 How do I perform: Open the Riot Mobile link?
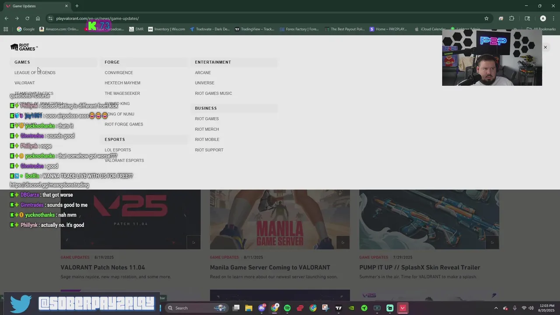(207, 140)
